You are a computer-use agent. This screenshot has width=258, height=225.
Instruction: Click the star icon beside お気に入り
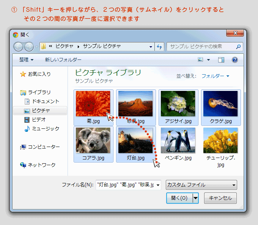(x=23, y=74)
